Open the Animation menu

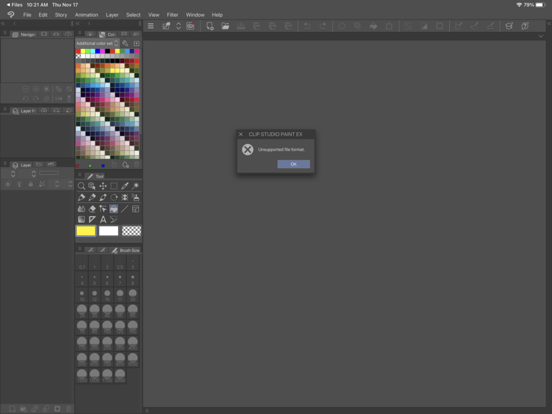[86, 14]
